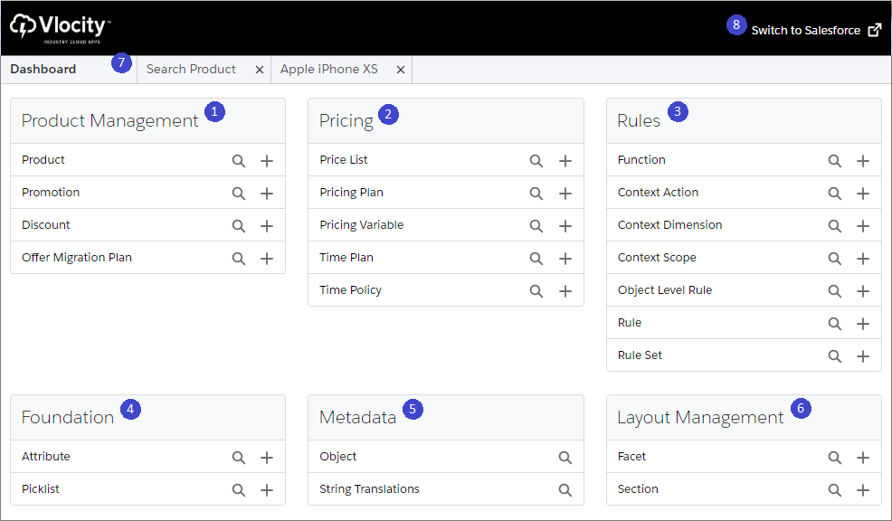This screenshot has height=521, width=892.
Task: Search Metadata Objects
Action: pyautogui.click(x=565, y=458)
